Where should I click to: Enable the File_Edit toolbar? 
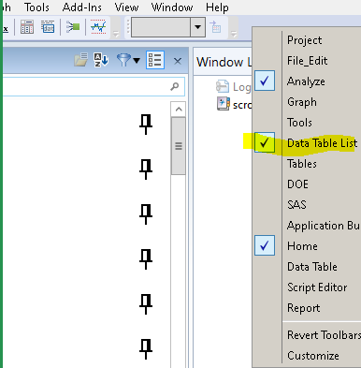pos(307,61)
